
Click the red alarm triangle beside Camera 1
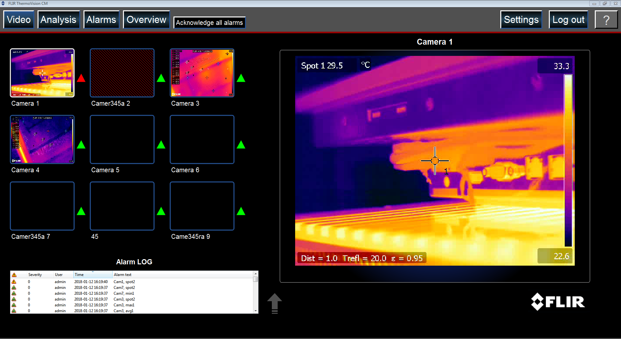pos(81,78)
